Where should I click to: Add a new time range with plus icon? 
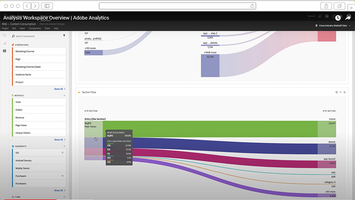(x=64, y=197)
